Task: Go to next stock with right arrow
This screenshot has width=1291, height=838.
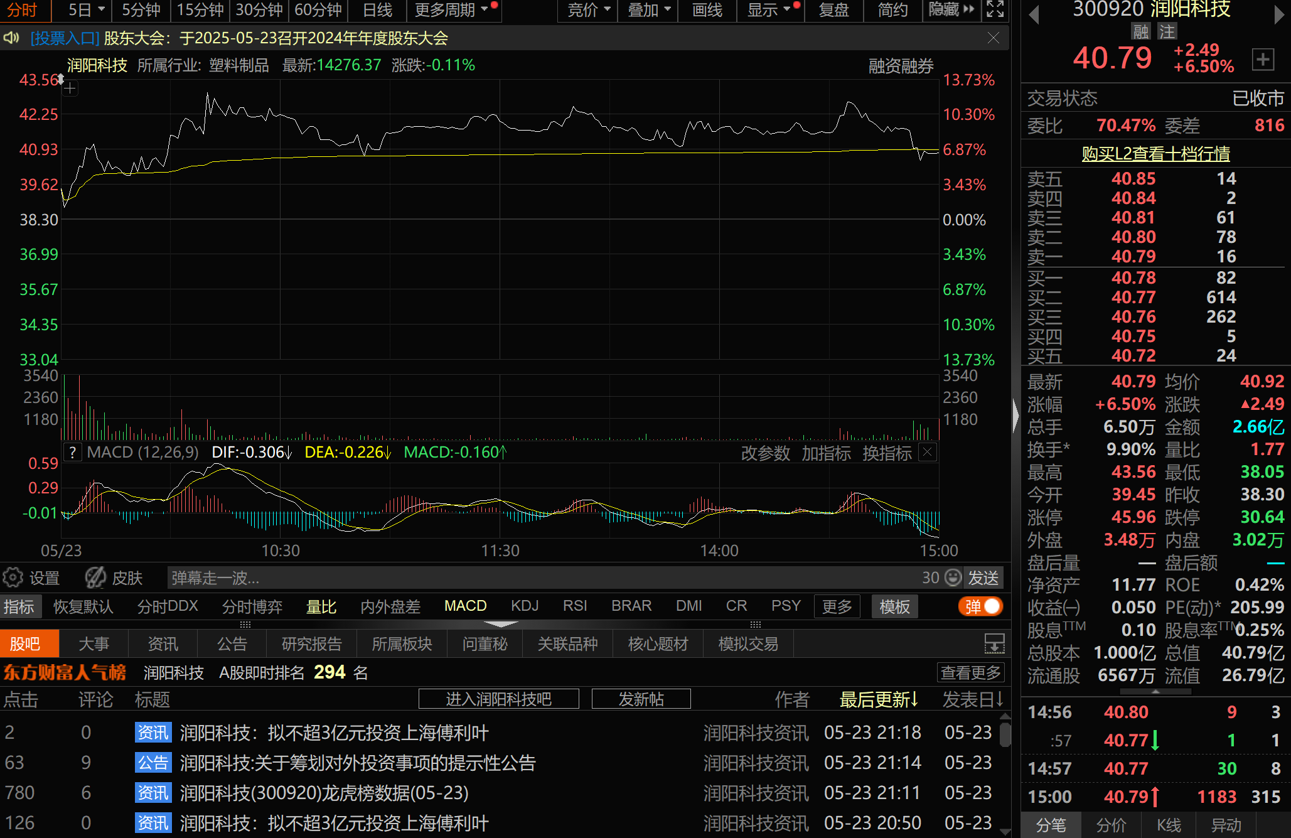Action: pos(1278,14)
